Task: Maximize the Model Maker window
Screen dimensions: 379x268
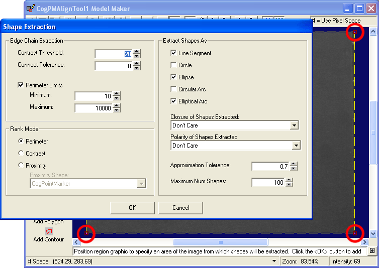Action: tap(359, 9)
